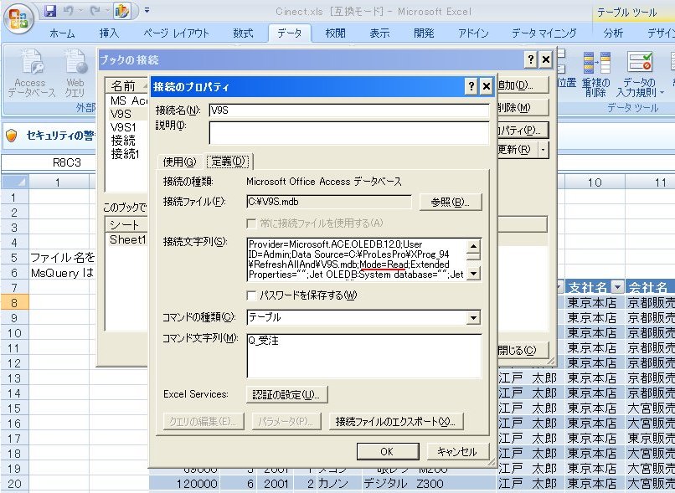Select column header 10

[595, 182]
